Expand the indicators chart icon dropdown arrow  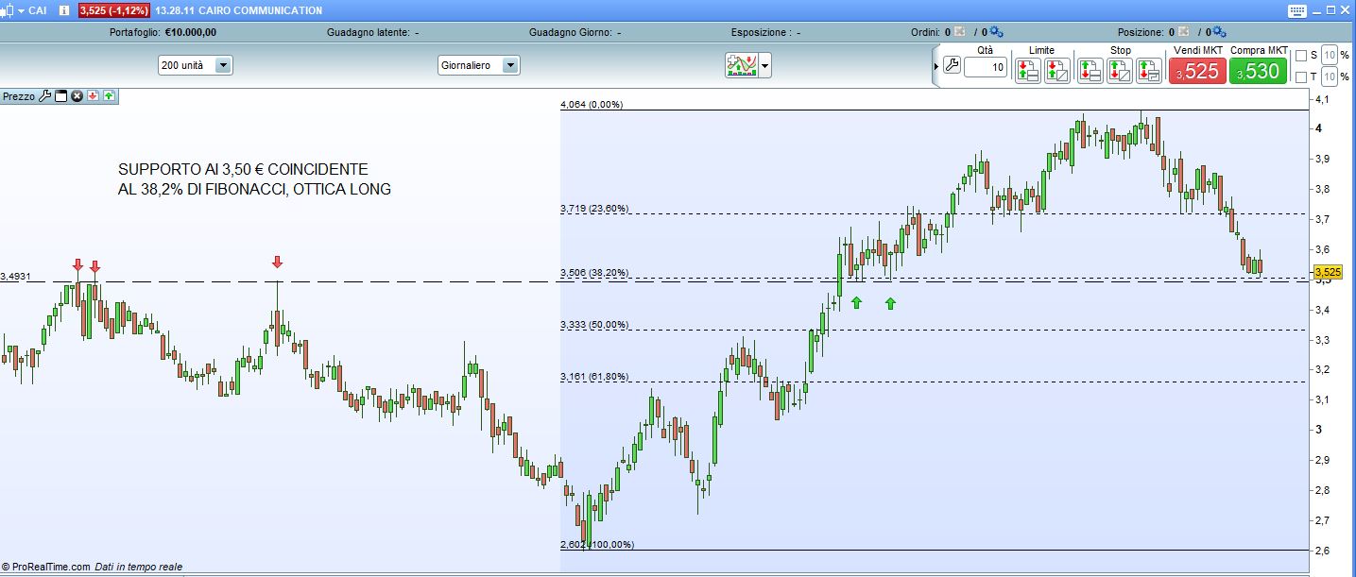point(765,66)
